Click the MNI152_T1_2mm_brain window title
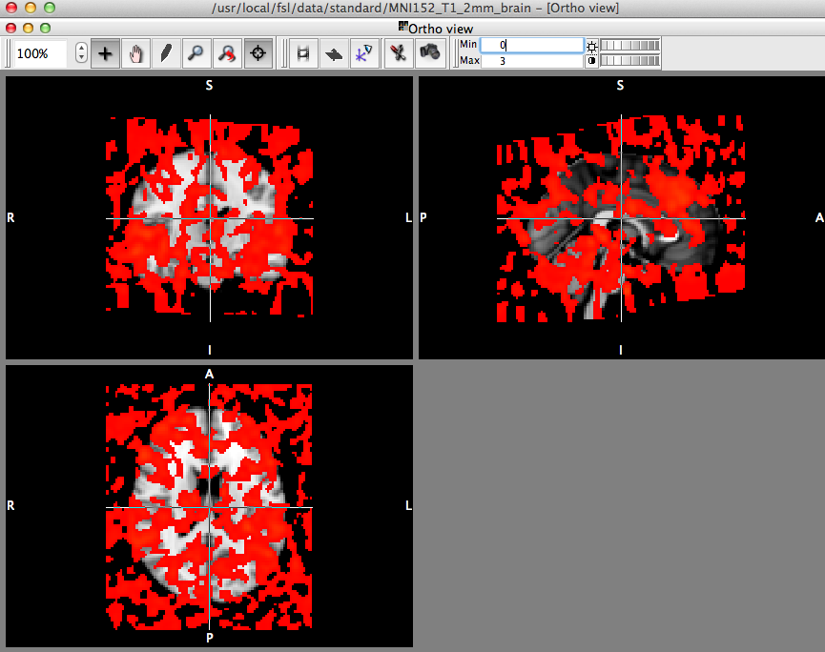 [x=415, y=8]
